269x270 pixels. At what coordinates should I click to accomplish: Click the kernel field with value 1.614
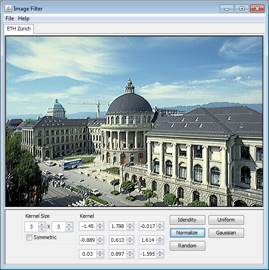(148, 240)
